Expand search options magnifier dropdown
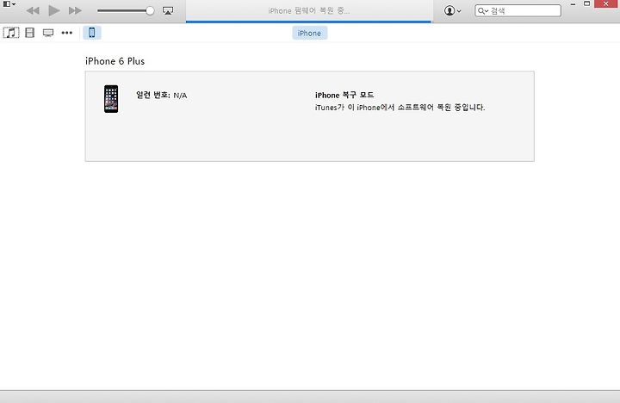 483,10
